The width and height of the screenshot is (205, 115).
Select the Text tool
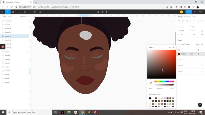[30, 12]
